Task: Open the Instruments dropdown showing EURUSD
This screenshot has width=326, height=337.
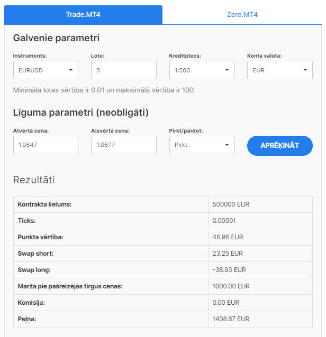Action: (x=46, y=70)
